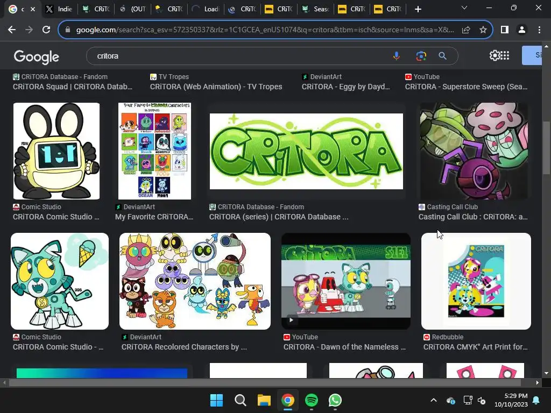Screen dimensions: 551x413
Task: Open CRiTORA (series) Database link
Action: point(279,217)
